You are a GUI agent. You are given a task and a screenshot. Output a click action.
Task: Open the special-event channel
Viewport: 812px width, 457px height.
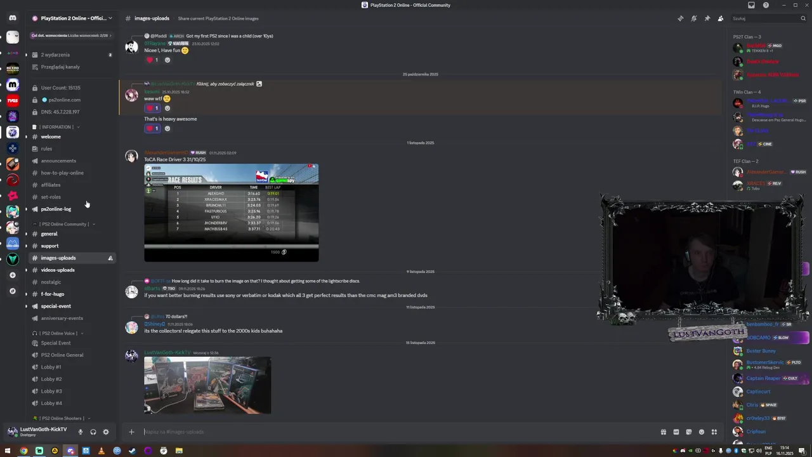(71, 306)
